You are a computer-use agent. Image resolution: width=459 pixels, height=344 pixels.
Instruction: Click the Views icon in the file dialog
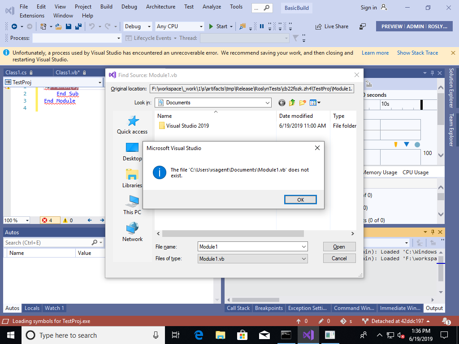click(313, 103)
